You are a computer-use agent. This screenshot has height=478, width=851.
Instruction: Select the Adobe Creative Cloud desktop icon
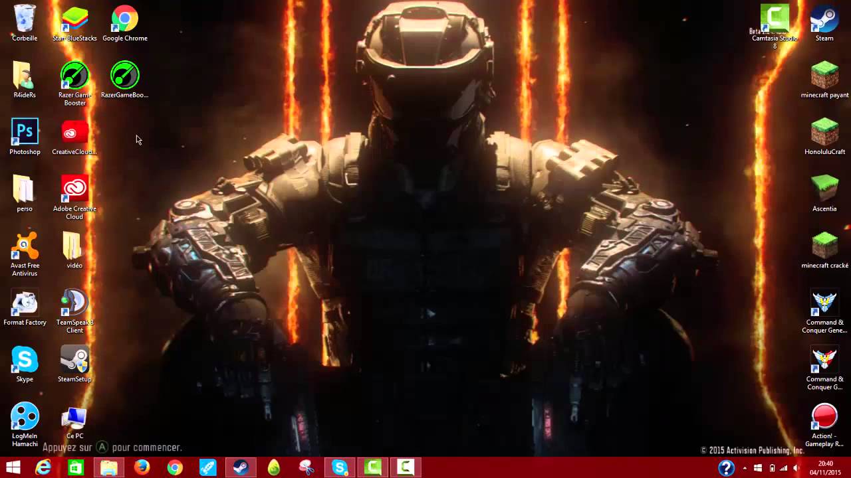[x=74, y=190]
